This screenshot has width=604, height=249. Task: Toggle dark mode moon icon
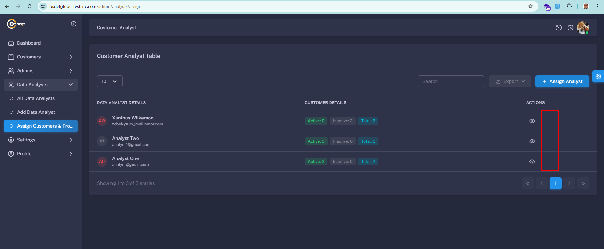click(570, 28)
